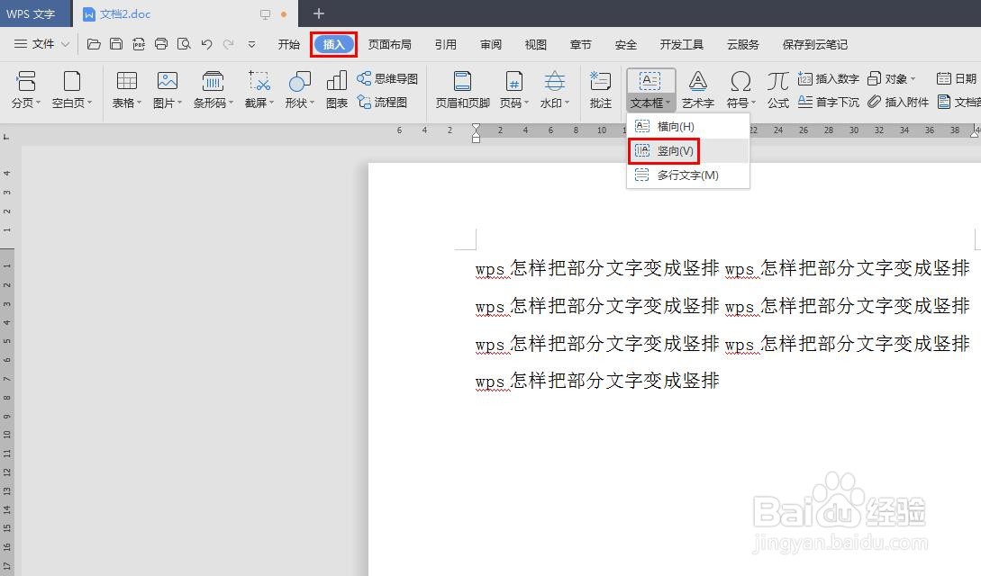Insert a comment with 批注
Viewport: 981px width, 576px height.
click(601, 89)
